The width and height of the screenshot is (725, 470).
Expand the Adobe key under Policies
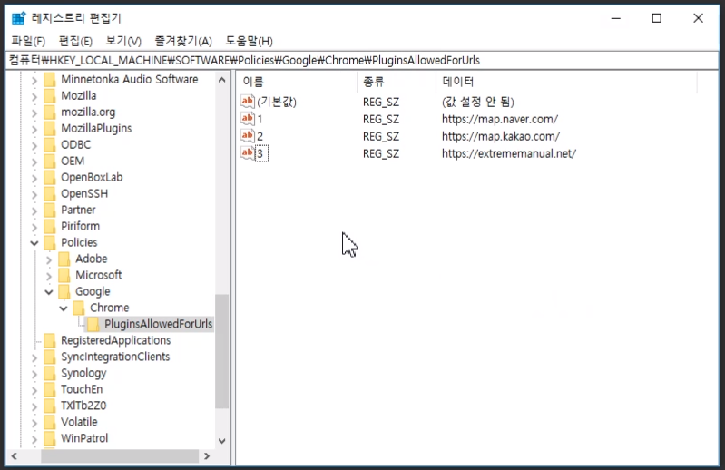click(49, 259)
